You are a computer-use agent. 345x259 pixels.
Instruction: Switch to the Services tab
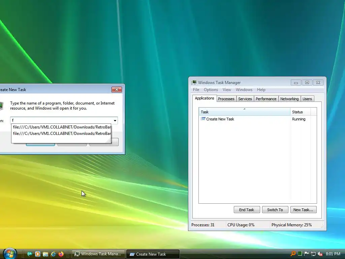tap(245, 99)
